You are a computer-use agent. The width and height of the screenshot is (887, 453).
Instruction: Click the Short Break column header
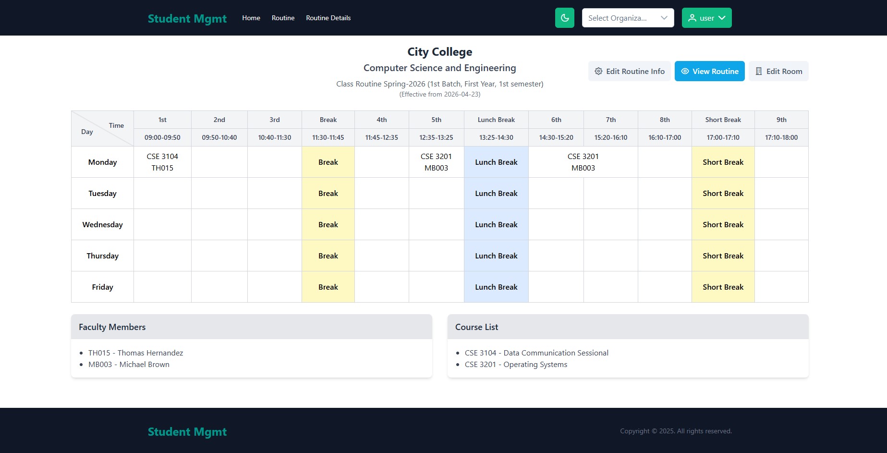pyautogui.click(x=723, y=120)
